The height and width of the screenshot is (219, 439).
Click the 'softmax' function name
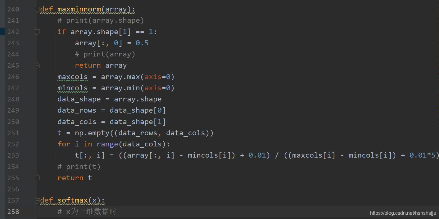pyautogui.click(x=73, y=200)
